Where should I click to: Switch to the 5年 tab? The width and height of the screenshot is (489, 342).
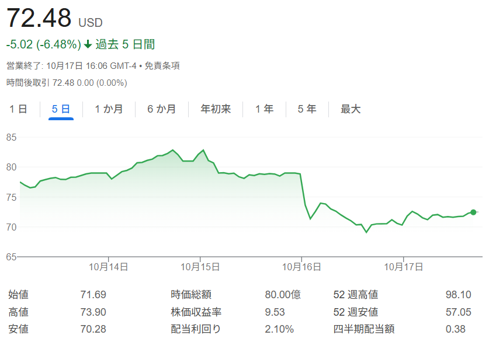[x=307, y=109]
